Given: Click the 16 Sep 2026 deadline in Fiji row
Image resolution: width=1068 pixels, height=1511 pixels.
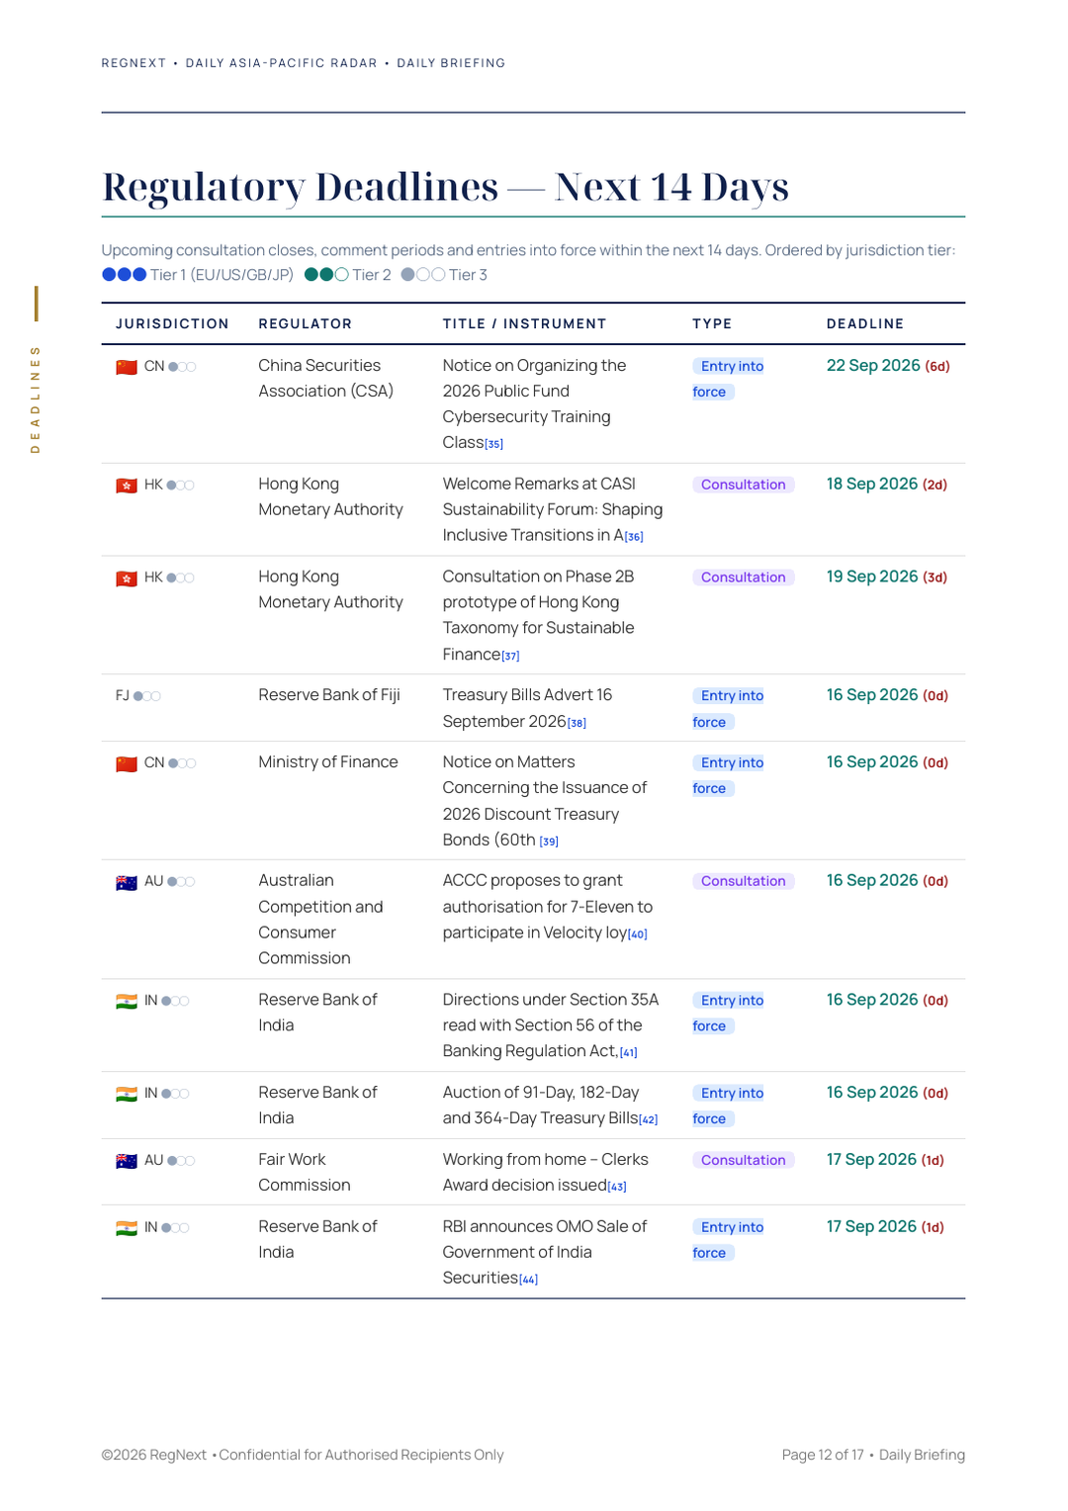Looking at the screenshot, I should [x=887, y=696].
